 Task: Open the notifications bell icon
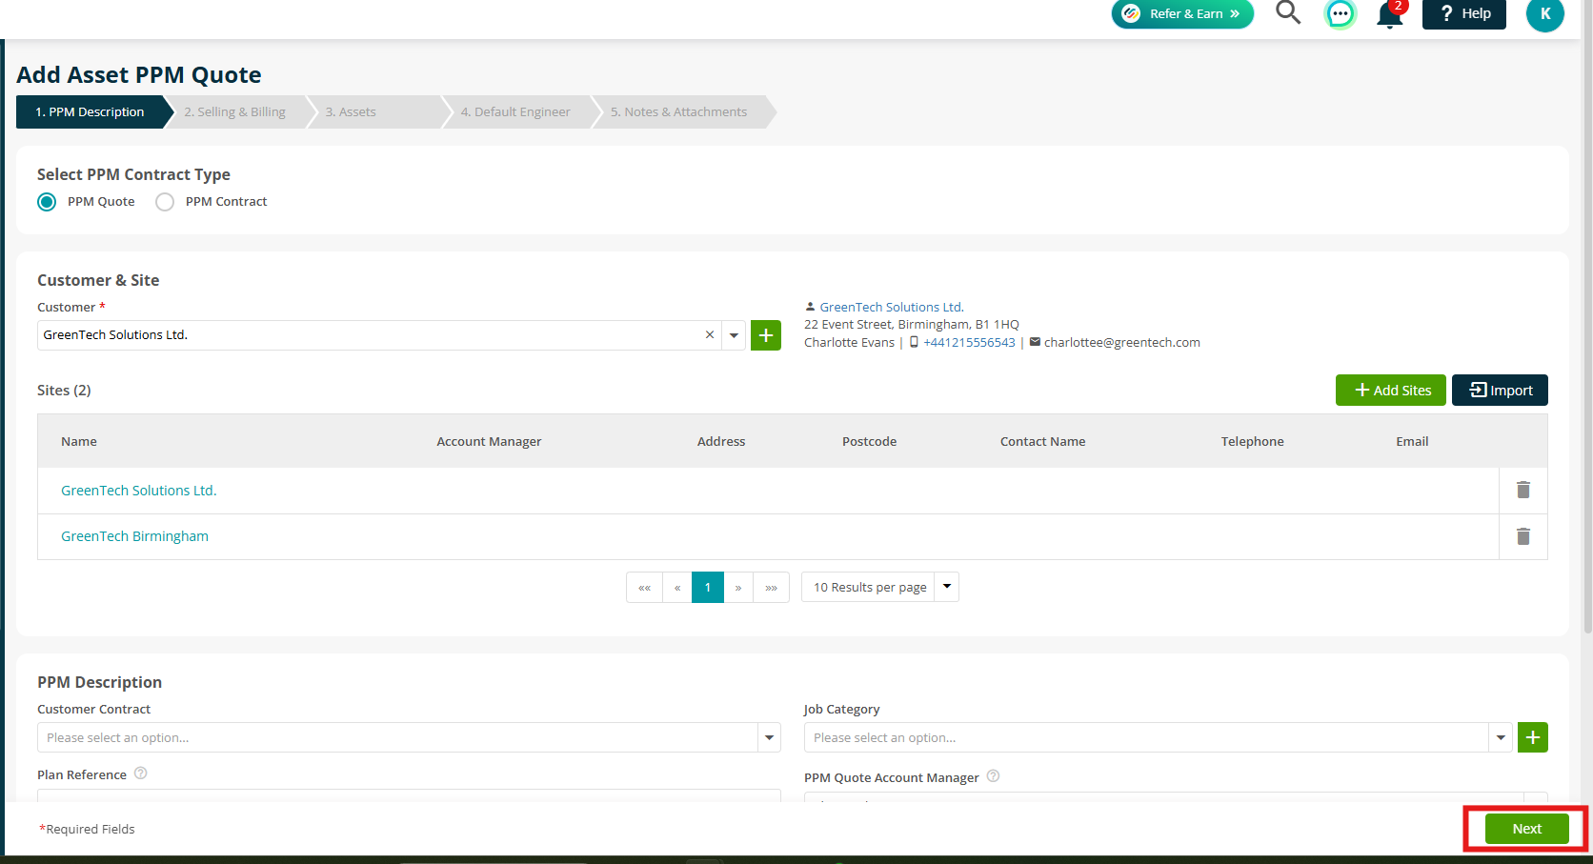click(x=1390, y=14)
